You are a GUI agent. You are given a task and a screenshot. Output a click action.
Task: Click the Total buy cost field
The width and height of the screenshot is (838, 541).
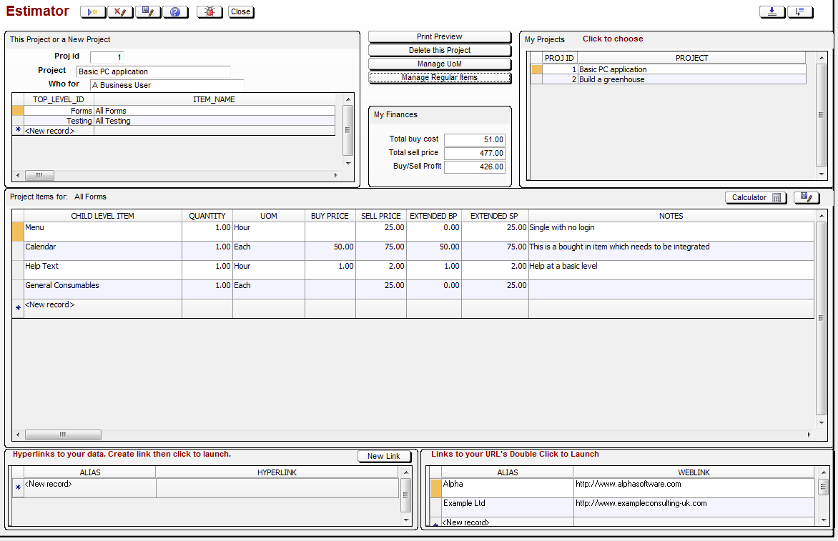coord(475,140)
